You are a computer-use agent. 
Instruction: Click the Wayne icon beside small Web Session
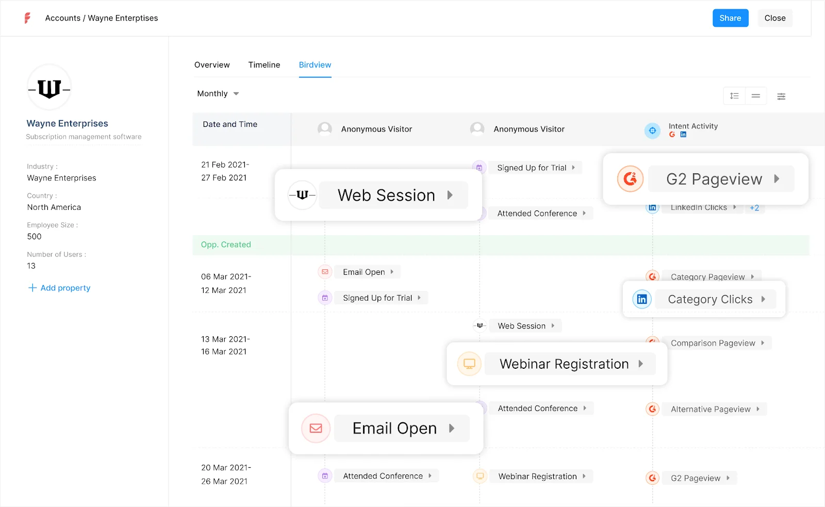pyautogui.click(x=480, y=325)
